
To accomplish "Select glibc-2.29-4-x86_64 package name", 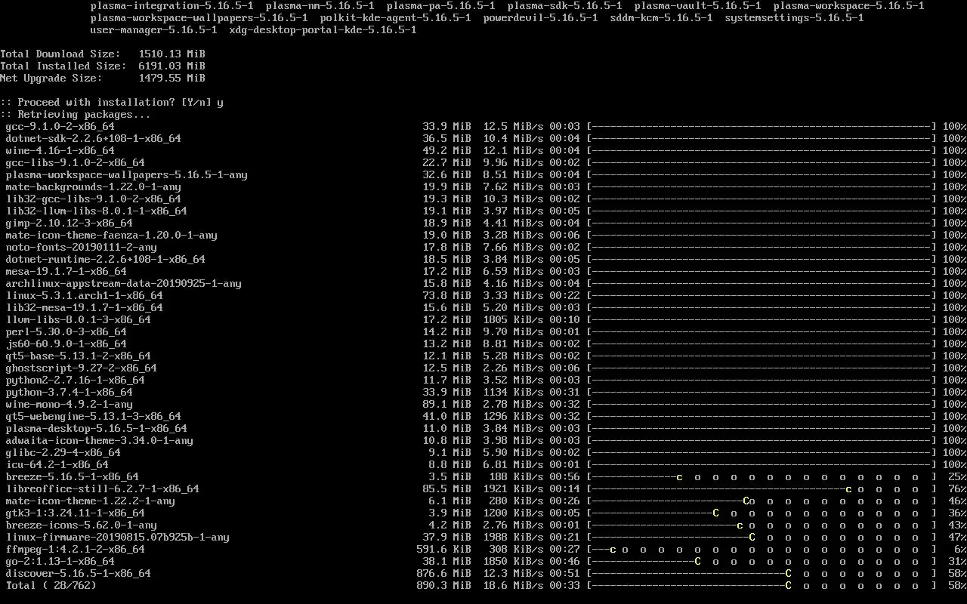I will pyautogui.click(x=63, y=453).
